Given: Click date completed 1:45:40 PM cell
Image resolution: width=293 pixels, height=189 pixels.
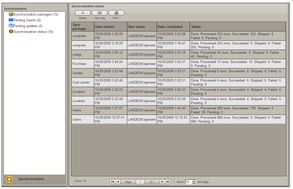Looking at the screenshot, I should tap(173, 110).
